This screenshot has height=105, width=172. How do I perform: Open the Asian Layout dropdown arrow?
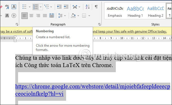point(79,7)
